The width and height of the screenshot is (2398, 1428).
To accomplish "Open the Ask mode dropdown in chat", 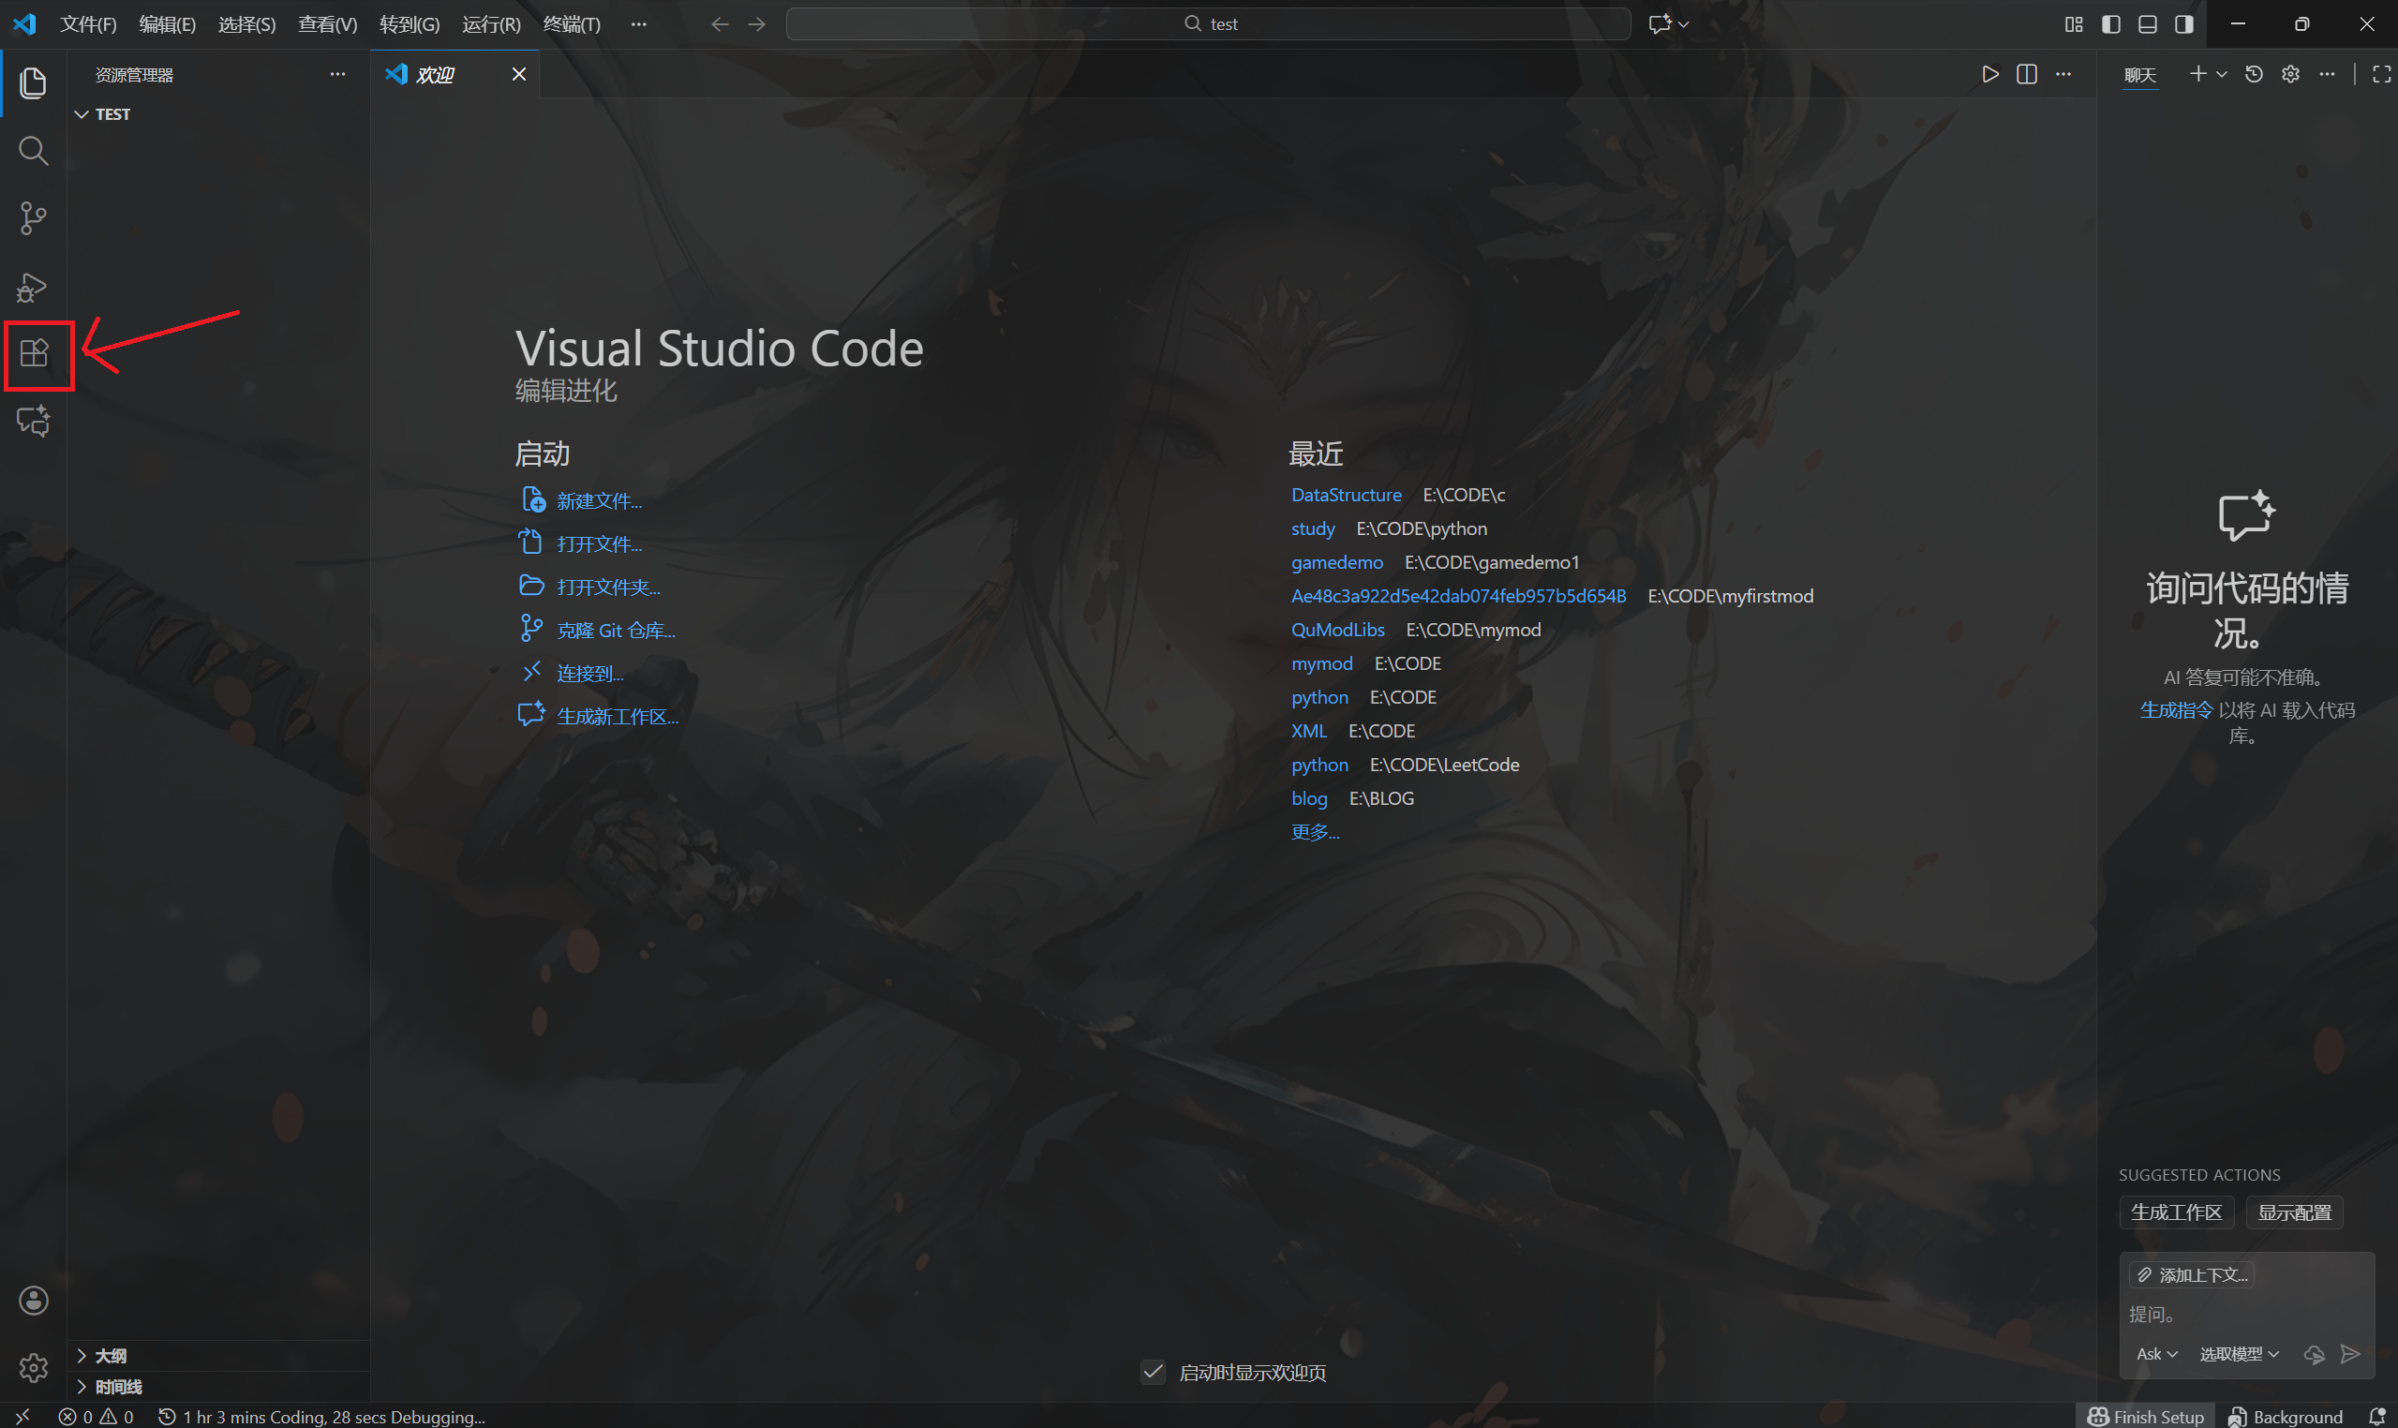I will 2155,1353.
